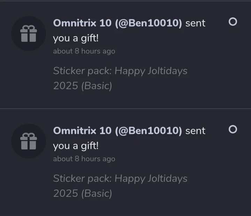251x216 pixels.
Task: Click the @Ben10010 handle in the bottom notification
Action: coord(149,131)
